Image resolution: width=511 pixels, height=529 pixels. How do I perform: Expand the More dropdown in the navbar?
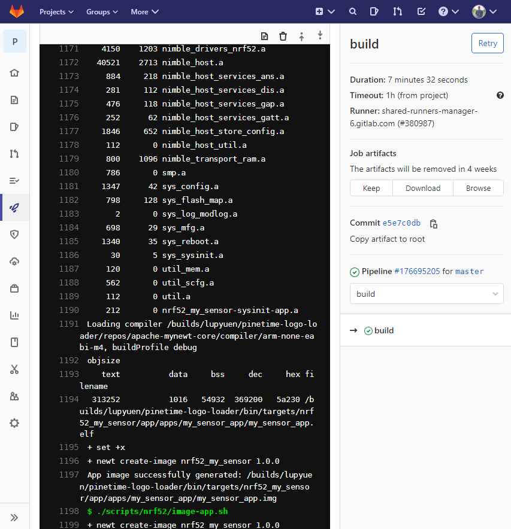144,11
